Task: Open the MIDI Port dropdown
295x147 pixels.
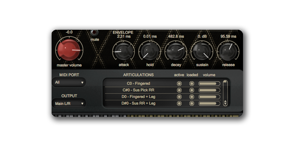Action: (69, 83)
